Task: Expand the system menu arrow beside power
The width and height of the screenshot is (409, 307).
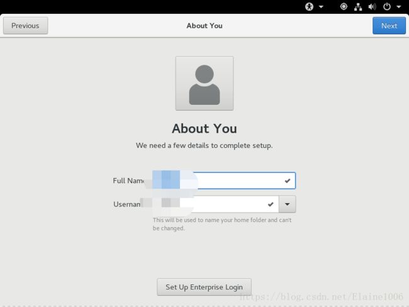Action: [399, 7]
